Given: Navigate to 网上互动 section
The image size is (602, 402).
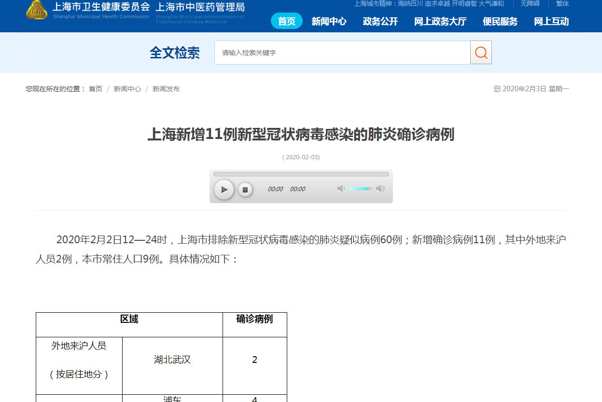Looking at the screenshot, I should (551, 21).
